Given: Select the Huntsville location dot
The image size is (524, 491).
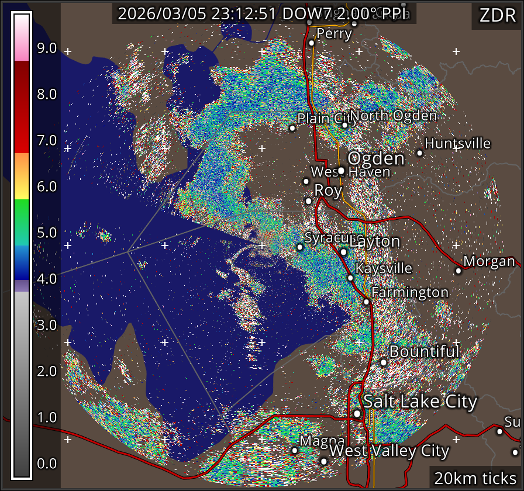Looking at the screenshot, I should (419, 153).
